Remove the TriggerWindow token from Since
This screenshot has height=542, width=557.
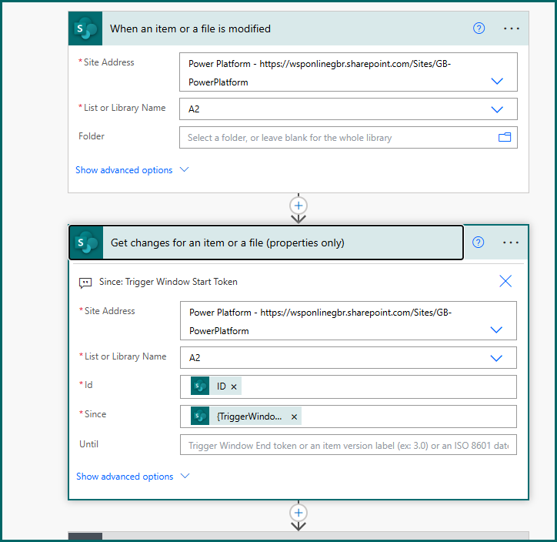[294, 417]
